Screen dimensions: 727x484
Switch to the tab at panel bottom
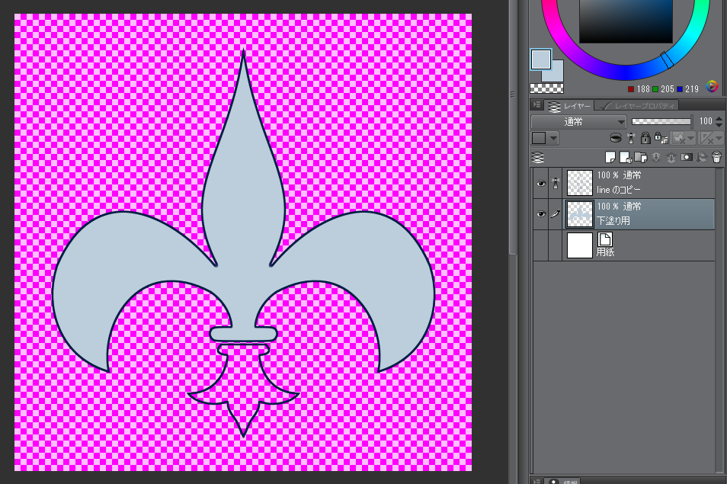point(562,481)
